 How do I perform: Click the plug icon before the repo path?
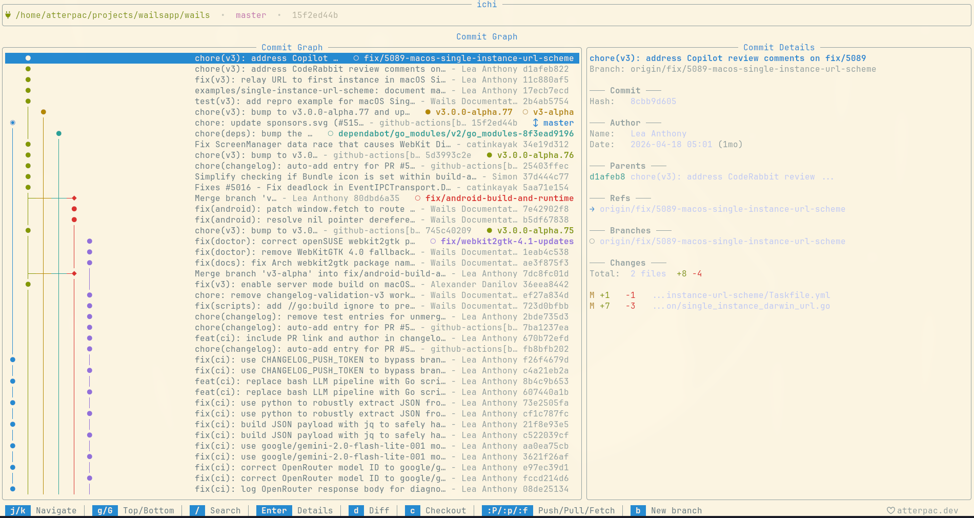[x=8, y=15]
